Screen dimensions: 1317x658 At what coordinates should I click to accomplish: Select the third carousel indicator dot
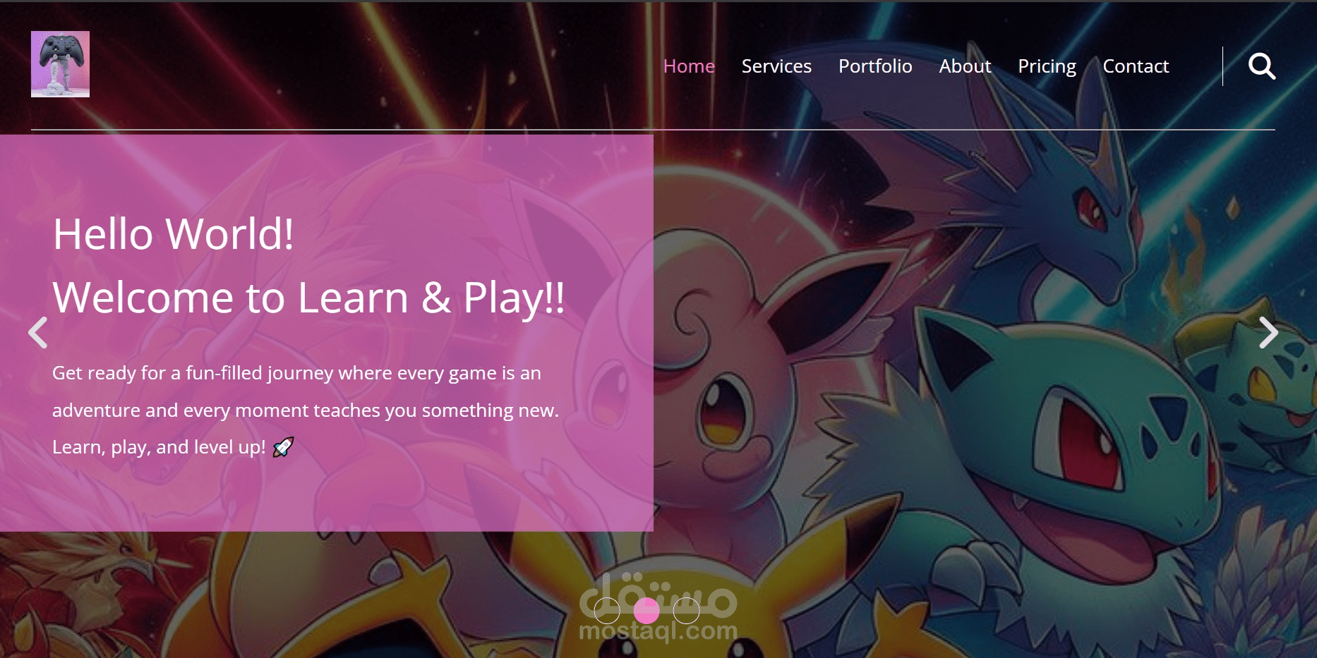point(686,611)
